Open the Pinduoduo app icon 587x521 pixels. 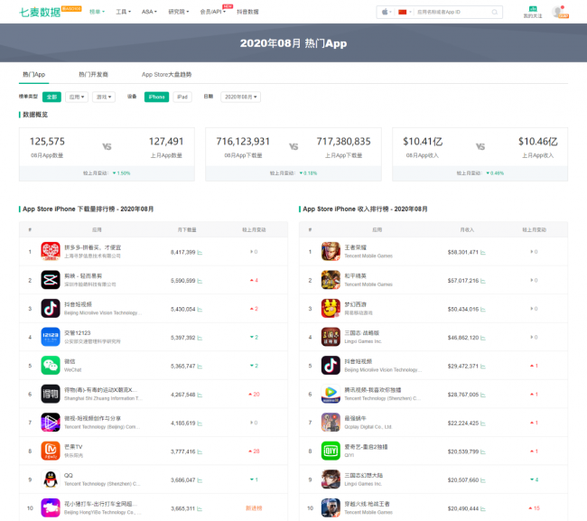pyautogui.click(x=51, y=252)
